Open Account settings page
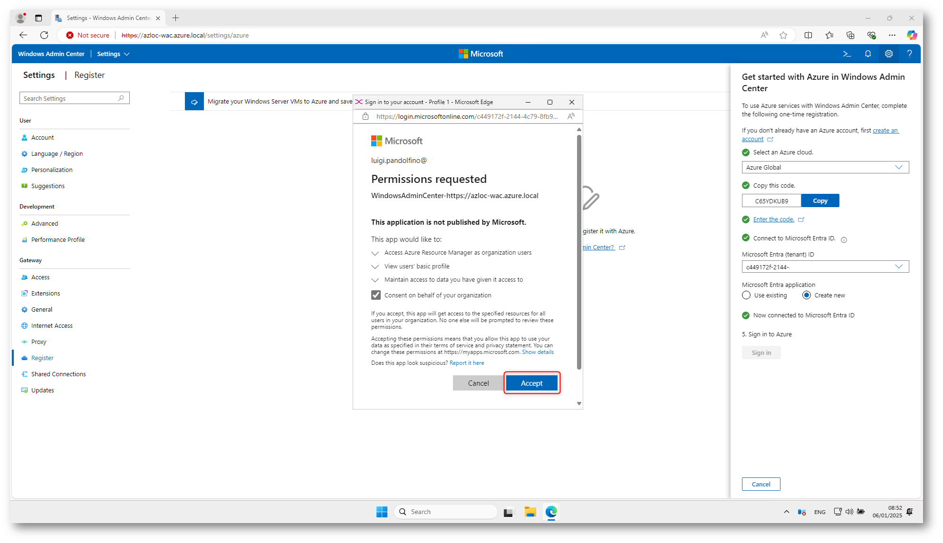This screenshot has height=543, width=943. tap(43, 137)
